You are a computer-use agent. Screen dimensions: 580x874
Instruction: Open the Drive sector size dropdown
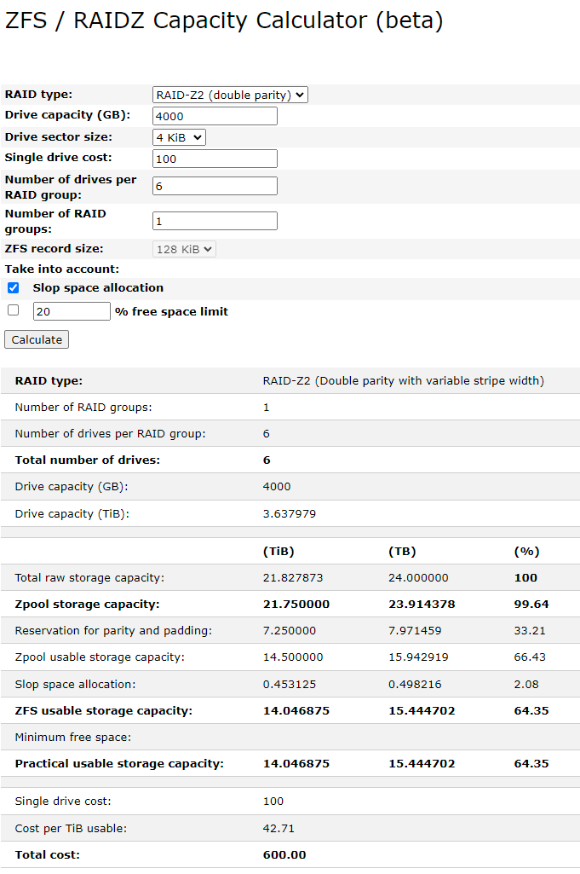179,137
